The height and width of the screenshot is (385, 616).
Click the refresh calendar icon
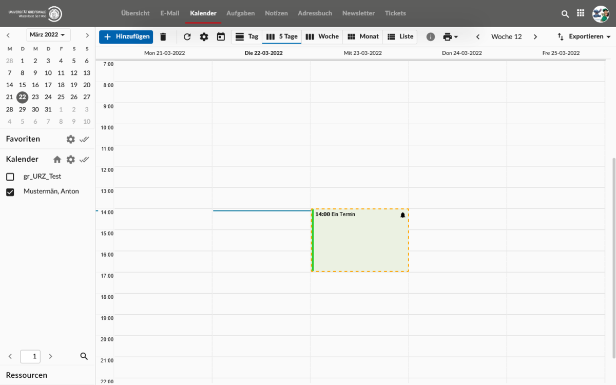[x=187, y=36]
